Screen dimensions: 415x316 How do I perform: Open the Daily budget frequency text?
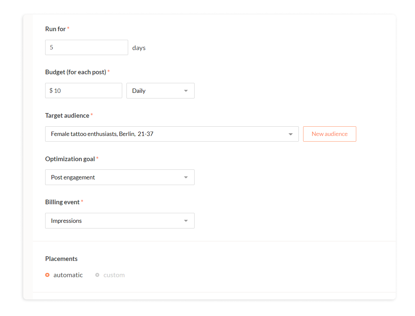(139, 91)
